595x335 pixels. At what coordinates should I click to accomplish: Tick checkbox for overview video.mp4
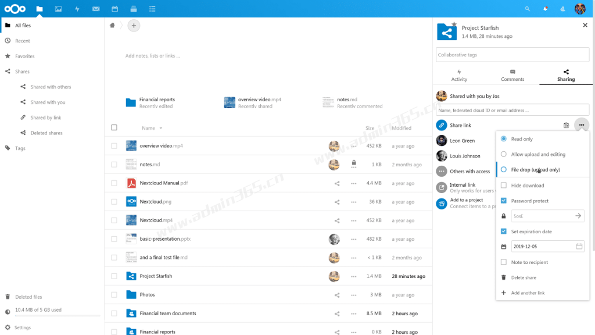114,146
